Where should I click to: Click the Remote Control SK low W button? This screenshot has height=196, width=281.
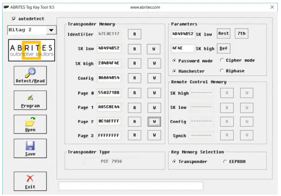tap(247, 108)
